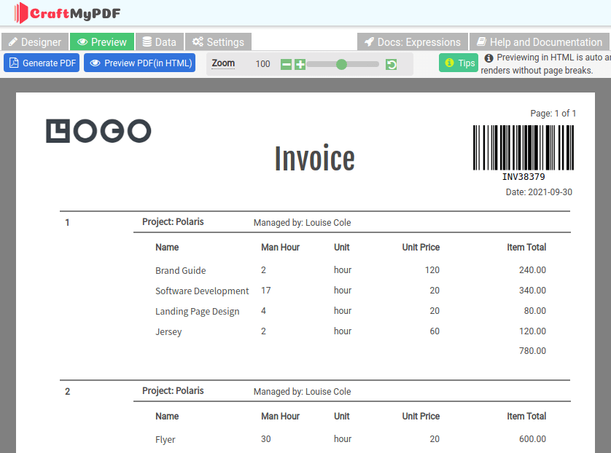Click the subtotal 780.00
Viewport: 611px width, 453px height.
tap(532, 350)
